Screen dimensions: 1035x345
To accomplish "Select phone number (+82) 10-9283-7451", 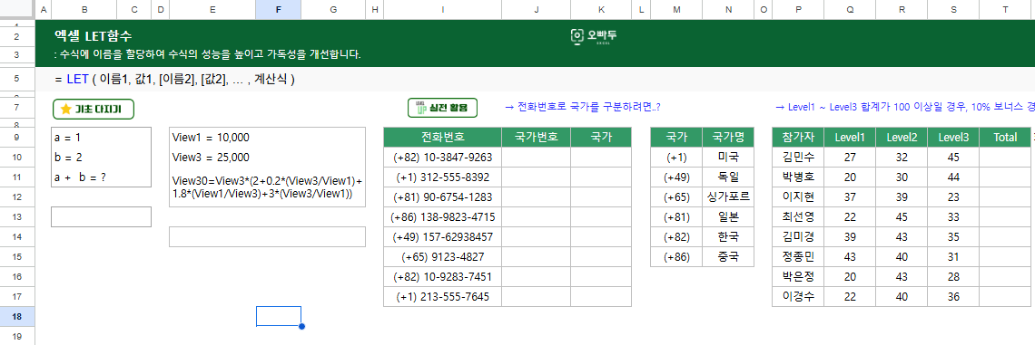I will click(442, 276).
